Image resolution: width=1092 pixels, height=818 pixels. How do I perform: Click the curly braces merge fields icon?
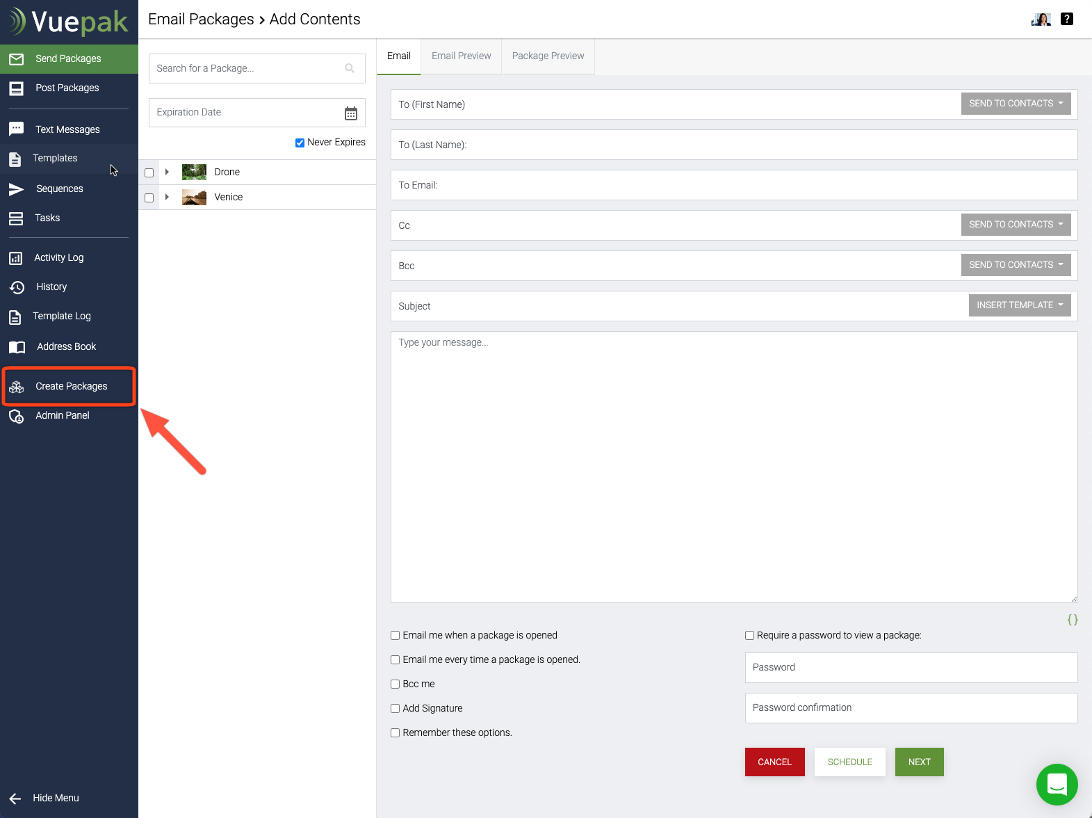tap(1073, 620)
